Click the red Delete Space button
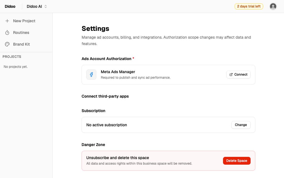Viewport: 284px width, 178px height. 237,161
